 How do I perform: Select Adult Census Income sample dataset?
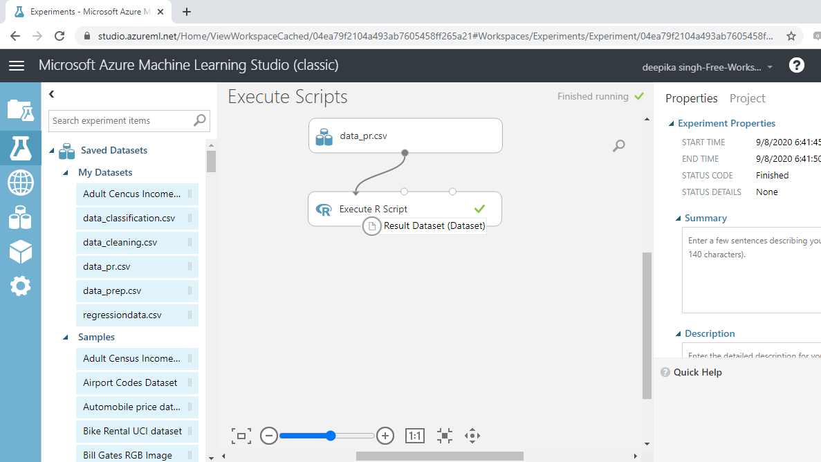(x=137, y=359)
